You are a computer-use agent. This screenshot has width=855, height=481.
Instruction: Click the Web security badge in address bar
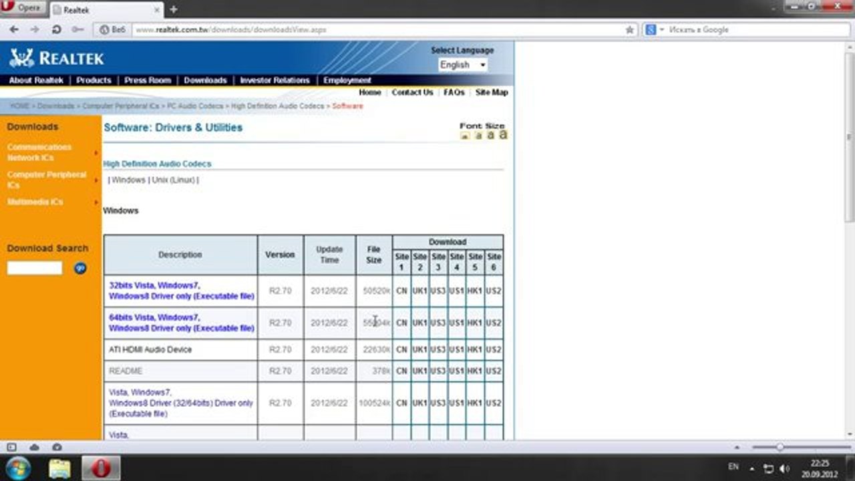[x=112, y=30]
